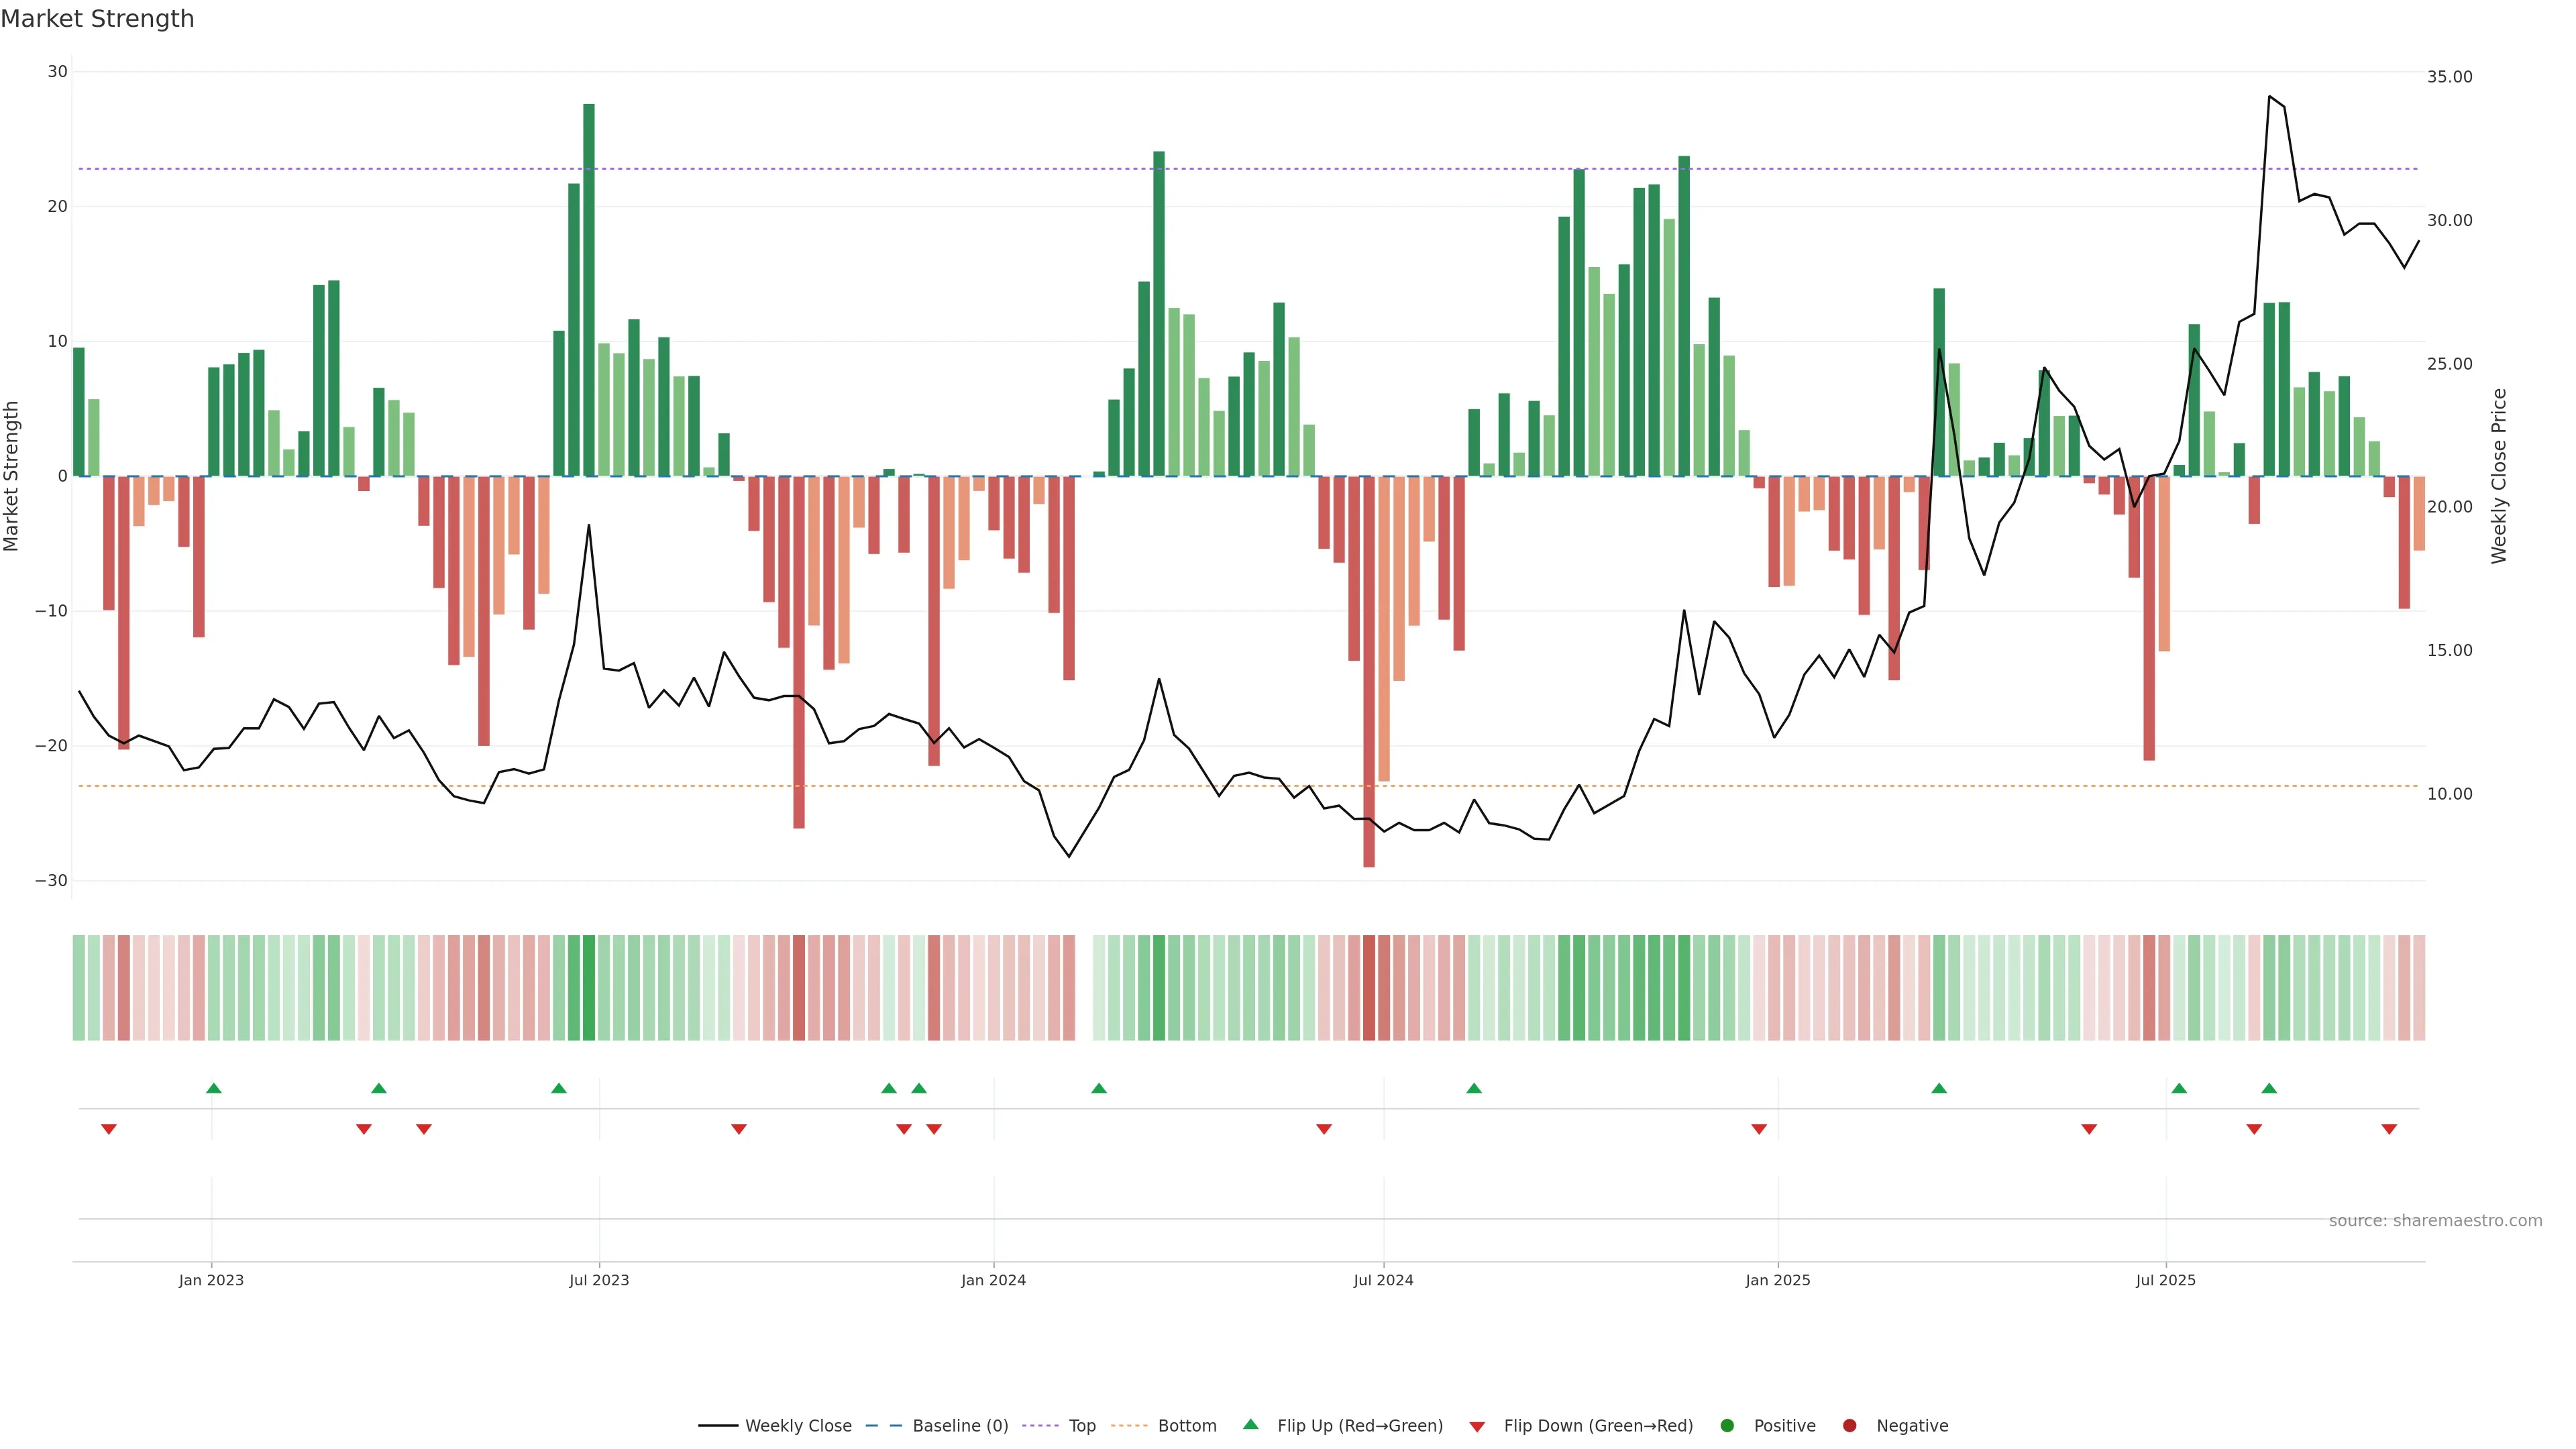Click the leftmost red flip-down triangle marker
The width and height of the screenshot is (2576, 1449).
pyautogui.click(x=109, y=1129)
